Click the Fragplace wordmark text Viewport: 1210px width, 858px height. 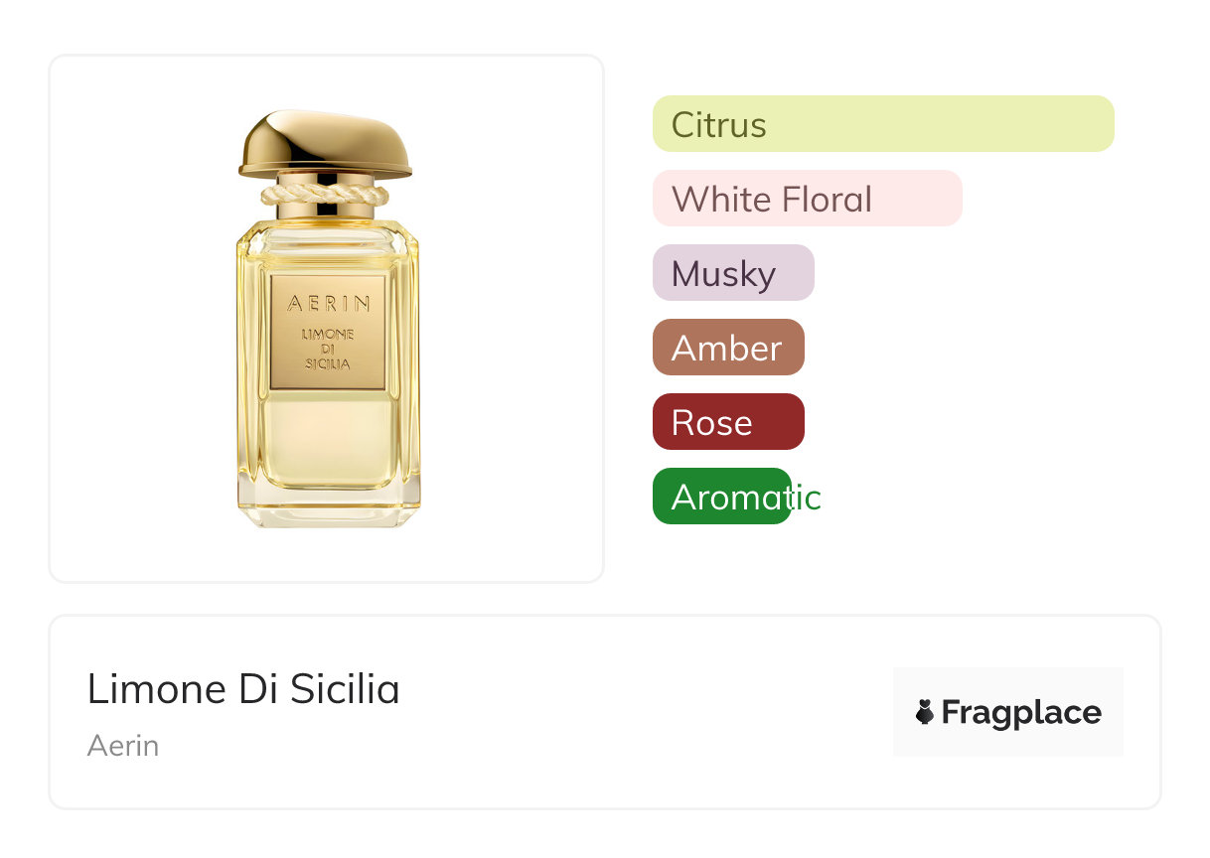tap(1021, 712)
